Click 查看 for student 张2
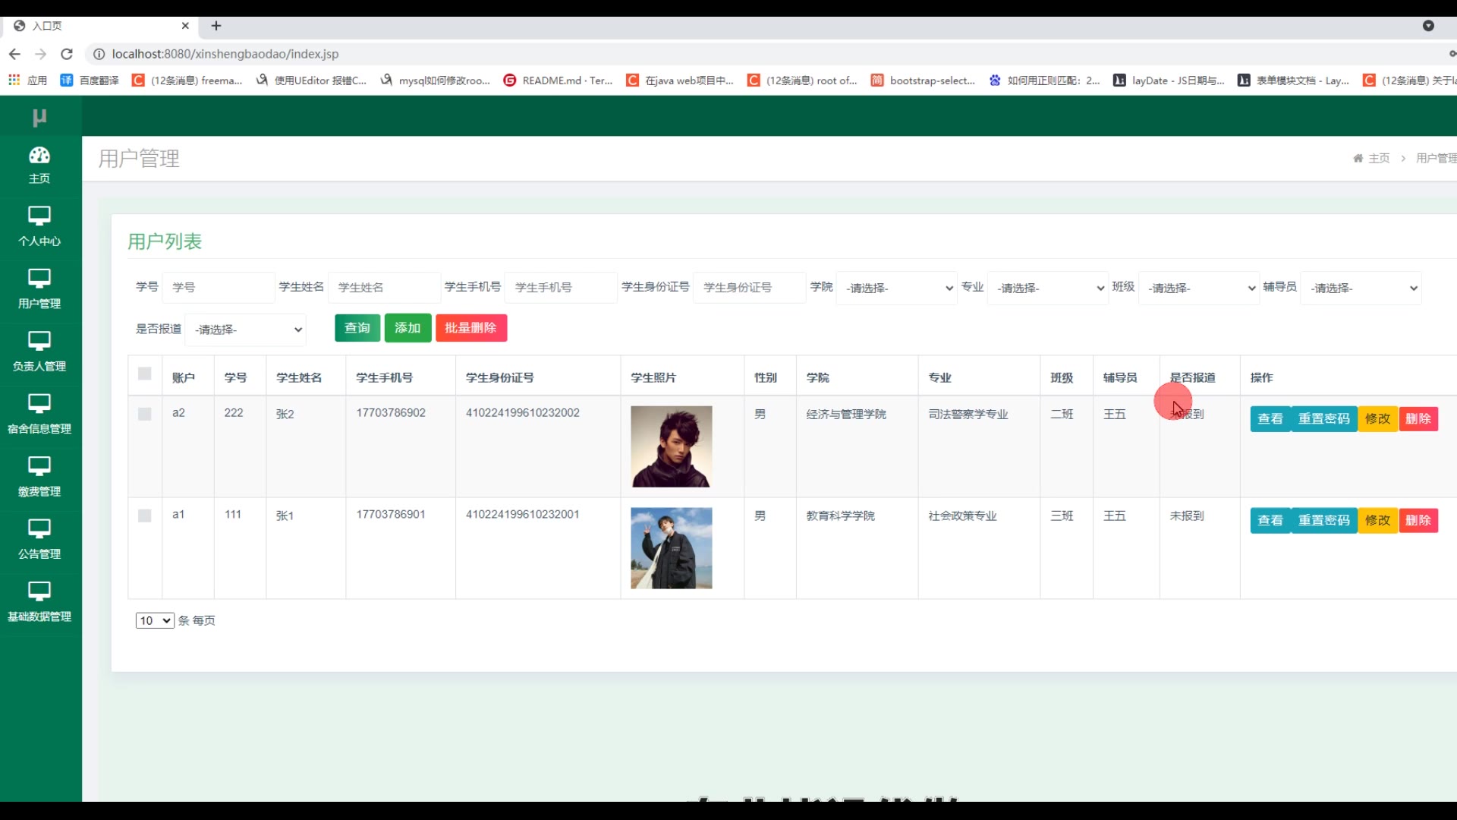The height and width of the screenshot is (820, 1457). click(x=1270, y=419)
